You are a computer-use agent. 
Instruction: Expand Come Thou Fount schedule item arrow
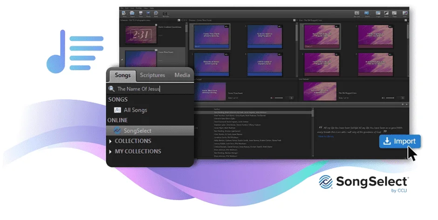click(x=122, y=60)
